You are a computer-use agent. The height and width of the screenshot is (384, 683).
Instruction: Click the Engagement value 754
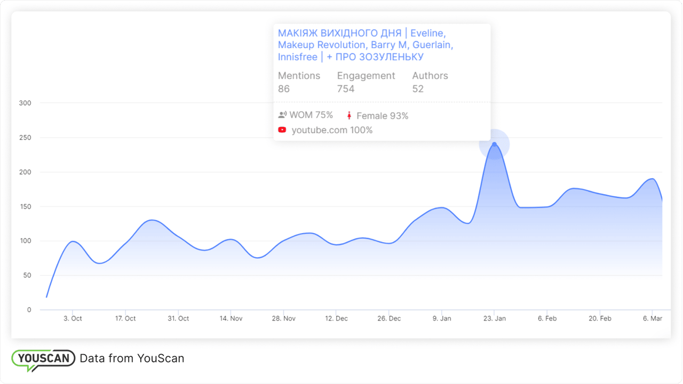[346, 89]
